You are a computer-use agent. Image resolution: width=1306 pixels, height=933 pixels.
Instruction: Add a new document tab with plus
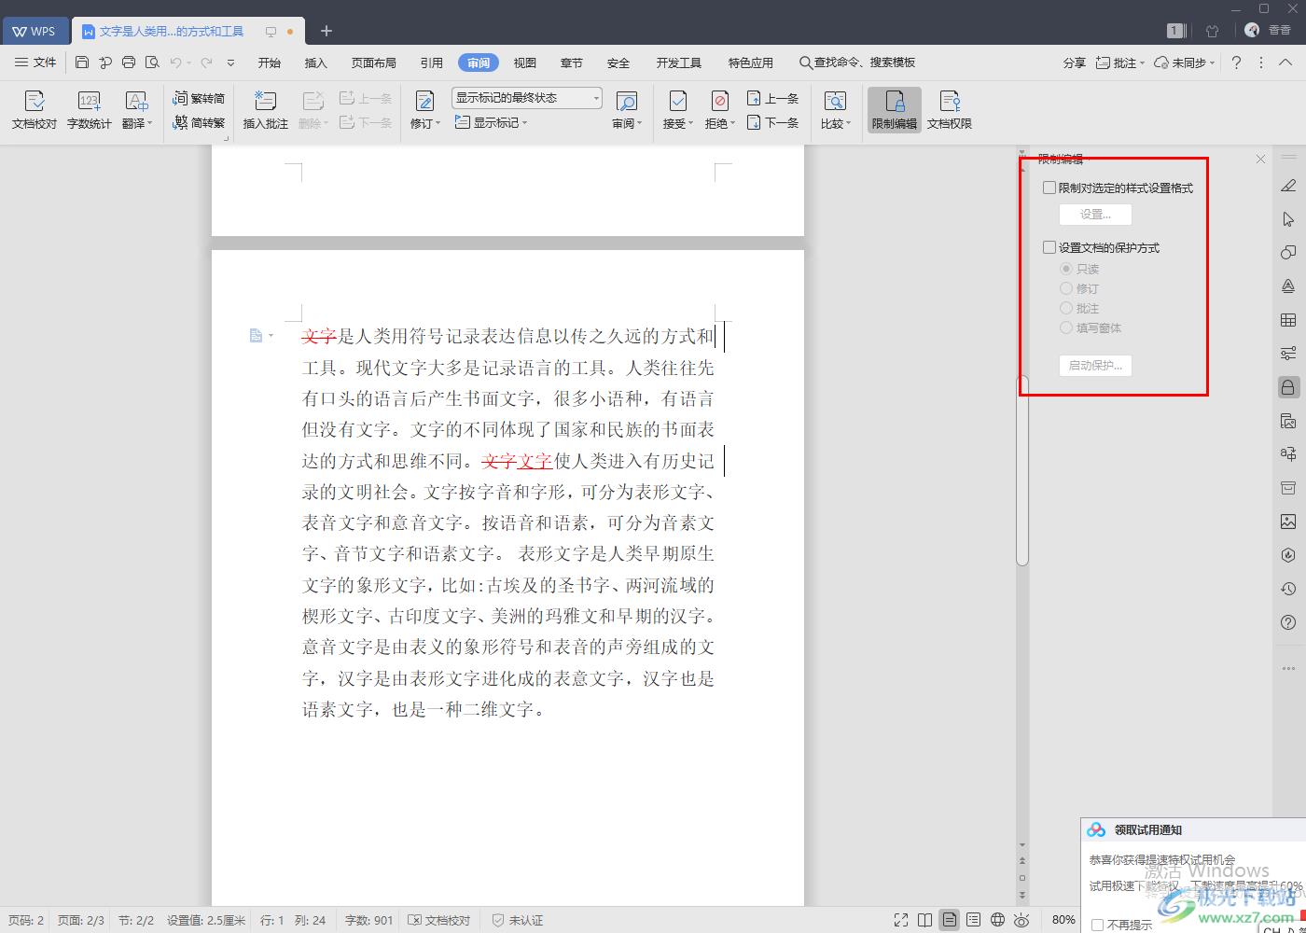pyautogui.click(x=326, y=31)
